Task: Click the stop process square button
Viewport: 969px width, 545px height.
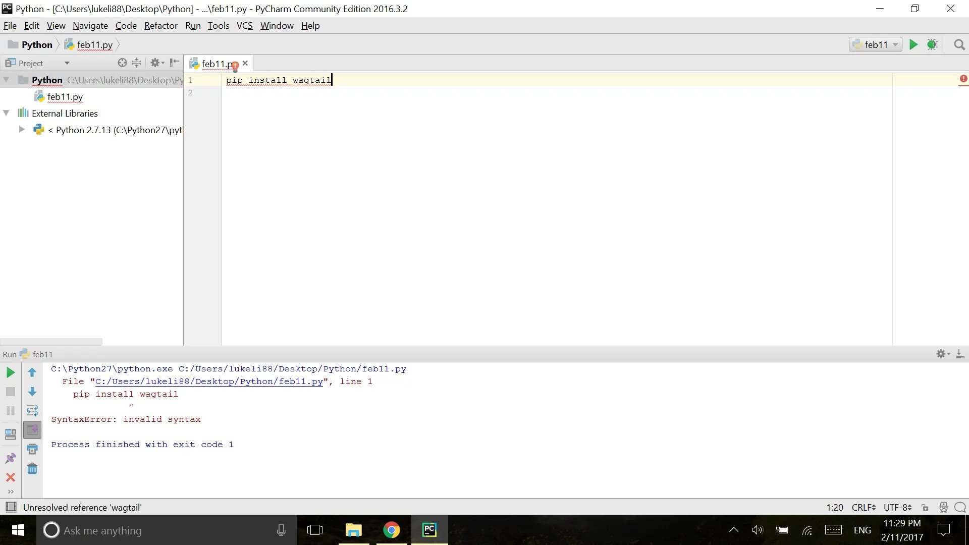Action: pos(10,392)
